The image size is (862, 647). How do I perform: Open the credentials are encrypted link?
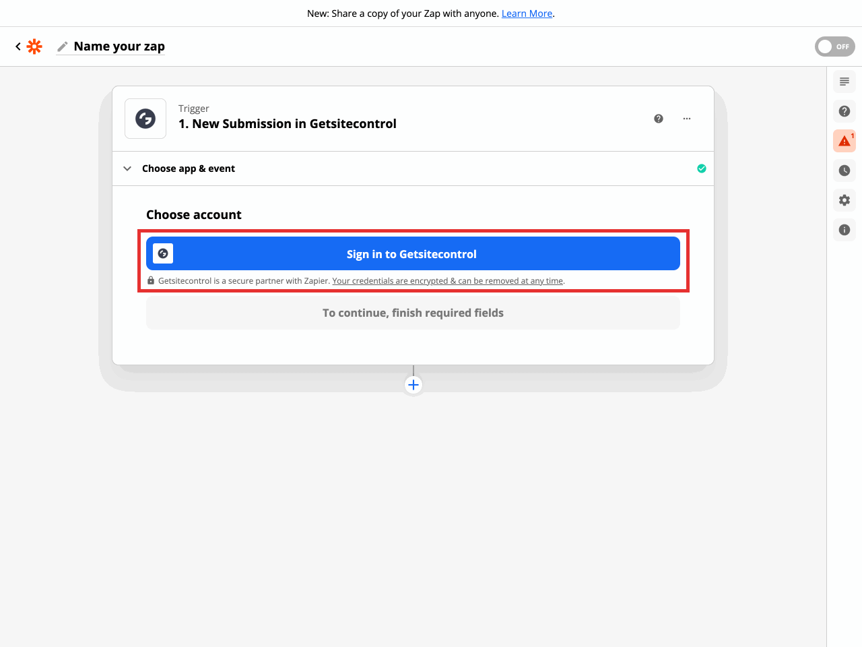(447, 281)
